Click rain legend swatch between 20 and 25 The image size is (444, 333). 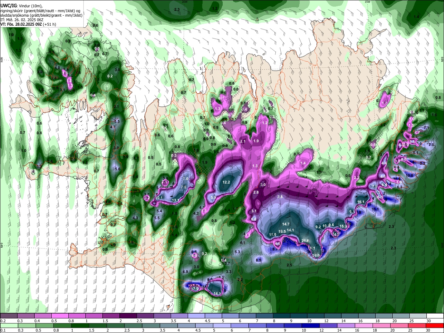[x=400, y=325]
